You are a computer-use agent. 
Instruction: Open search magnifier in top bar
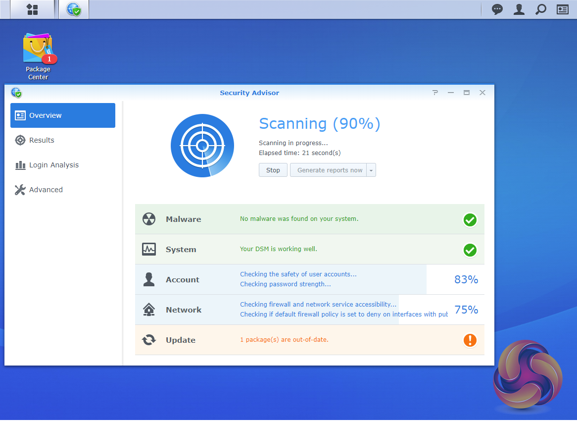pos(540,9)
